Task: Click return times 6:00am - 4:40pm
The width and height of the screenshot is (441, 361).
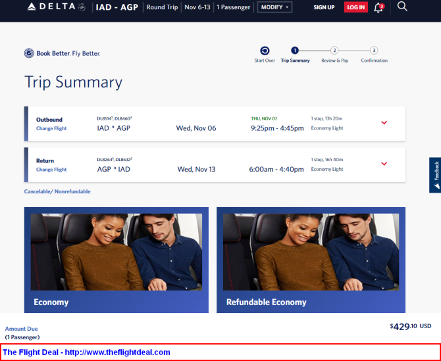Action: coord(276,170)
